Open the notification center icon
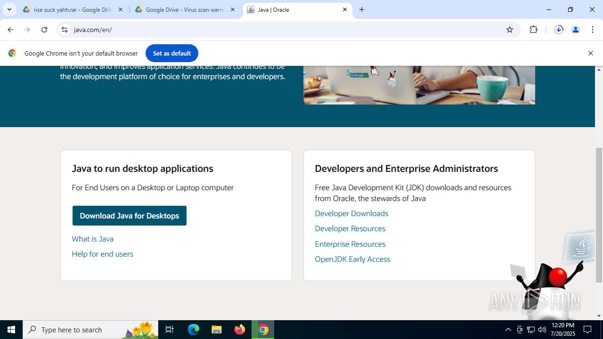 588,330
